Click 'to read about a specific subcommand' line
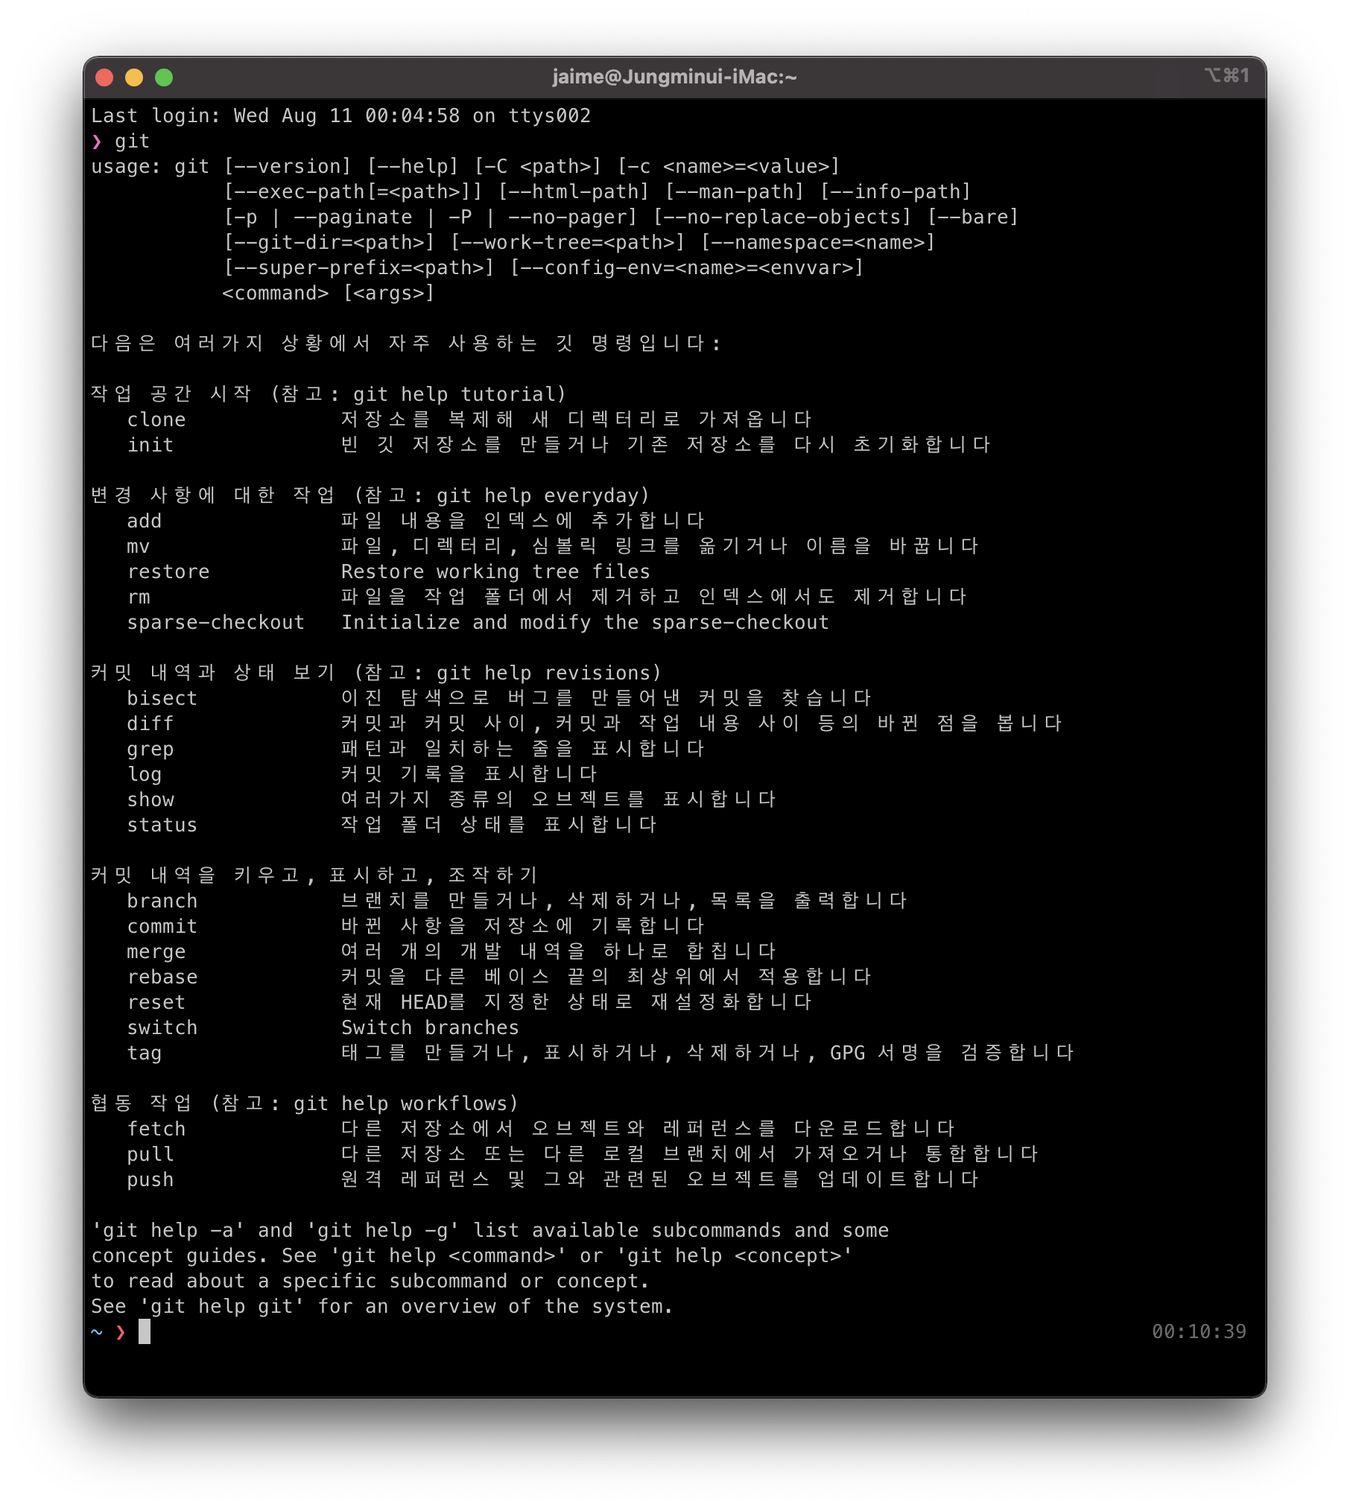This screenshot has height=1508, width=1350. pyautogui.click(x=370, y=1282)
